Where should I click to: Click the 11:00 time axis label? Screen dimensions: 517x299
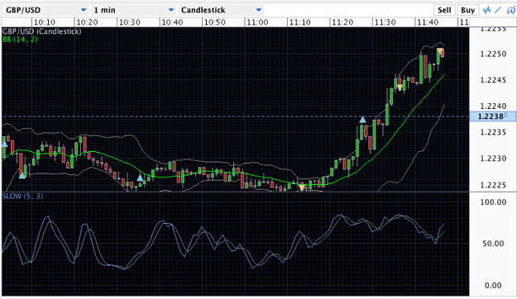click(257, 22)
